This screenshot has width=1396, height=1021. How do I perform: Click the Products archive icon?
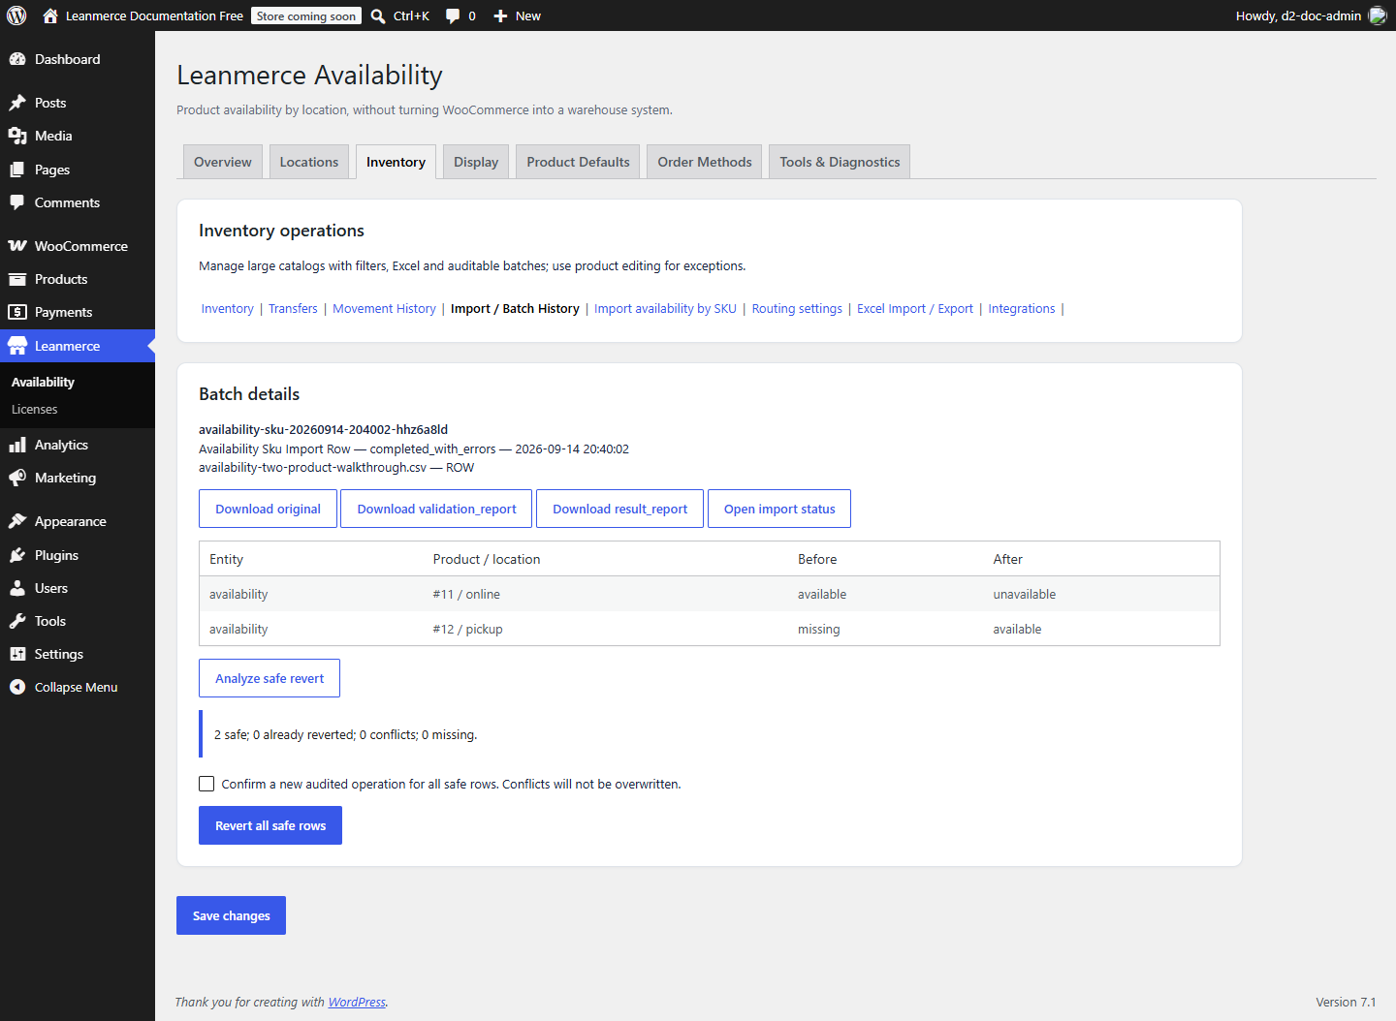click(17, 279)
